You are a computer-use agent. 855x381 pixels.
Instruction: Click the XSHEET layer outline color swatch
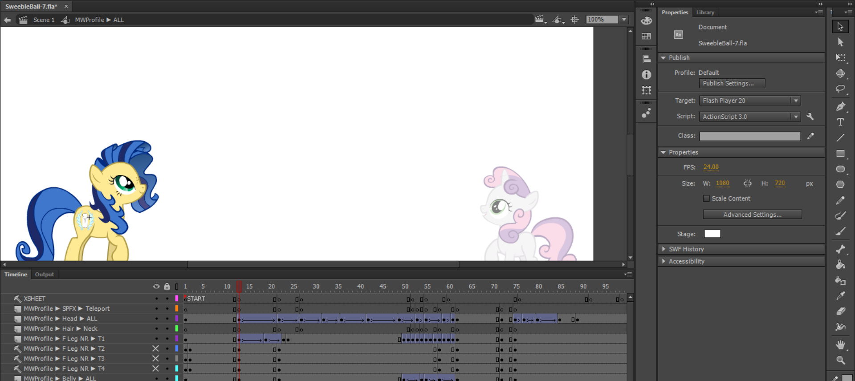pyautogui.click(x=177, y=299)
